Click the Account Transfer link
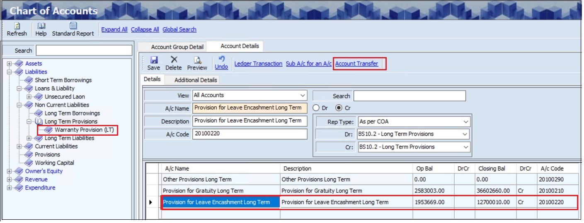Image resolution: width=584 pixels, height=223 pixels. coord(356,64)
